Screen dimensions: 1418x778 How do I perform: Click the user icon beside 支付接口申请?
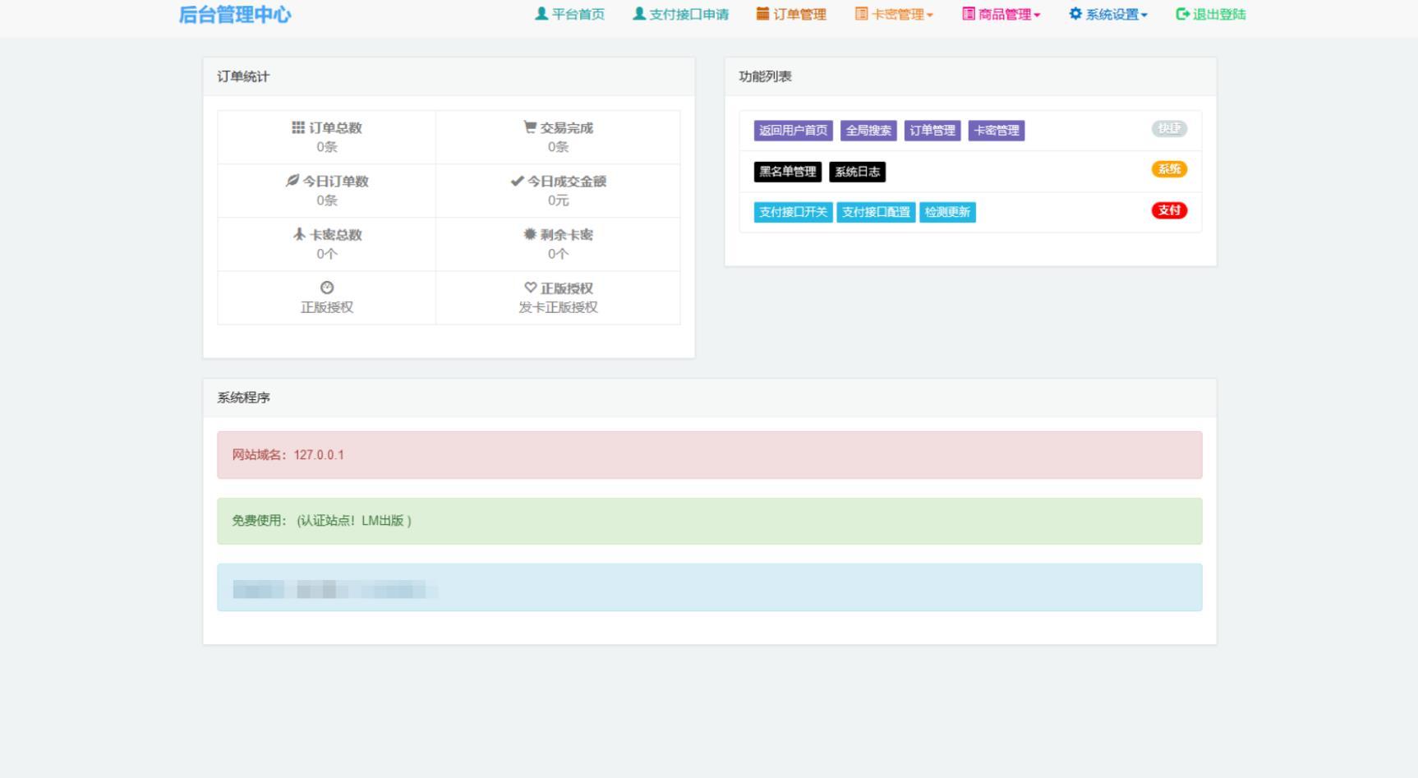(x=639, y=14)
